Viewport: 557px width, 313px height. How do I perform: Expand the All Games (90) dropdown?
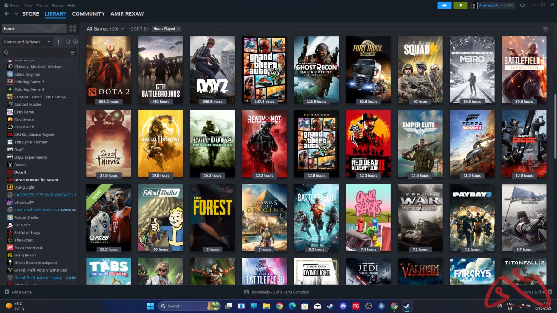tap(105, 29)
